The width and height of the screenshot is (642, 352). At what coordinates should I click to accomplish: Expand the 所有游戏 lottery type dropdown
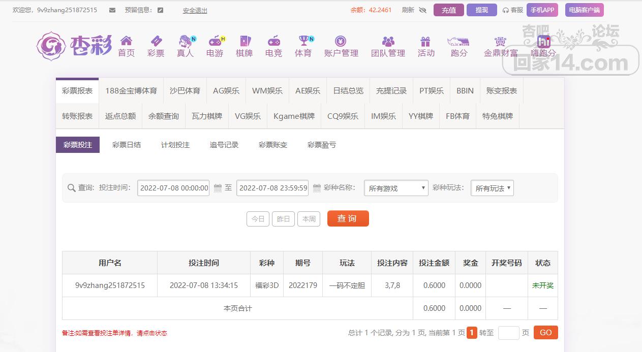coord(396,188)
